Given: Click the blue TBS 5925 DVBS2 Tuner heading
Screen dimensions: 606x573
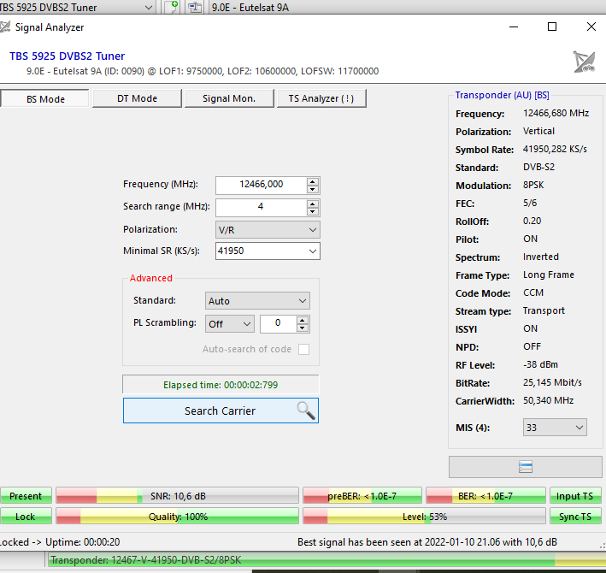Looking at the screenshot, I should 68,56.
